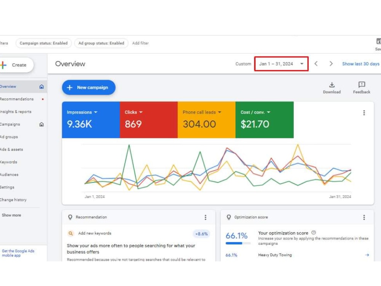Go to next date range arrow
The width and height of the screenshot is (381, 286).
tap(331, 64)
